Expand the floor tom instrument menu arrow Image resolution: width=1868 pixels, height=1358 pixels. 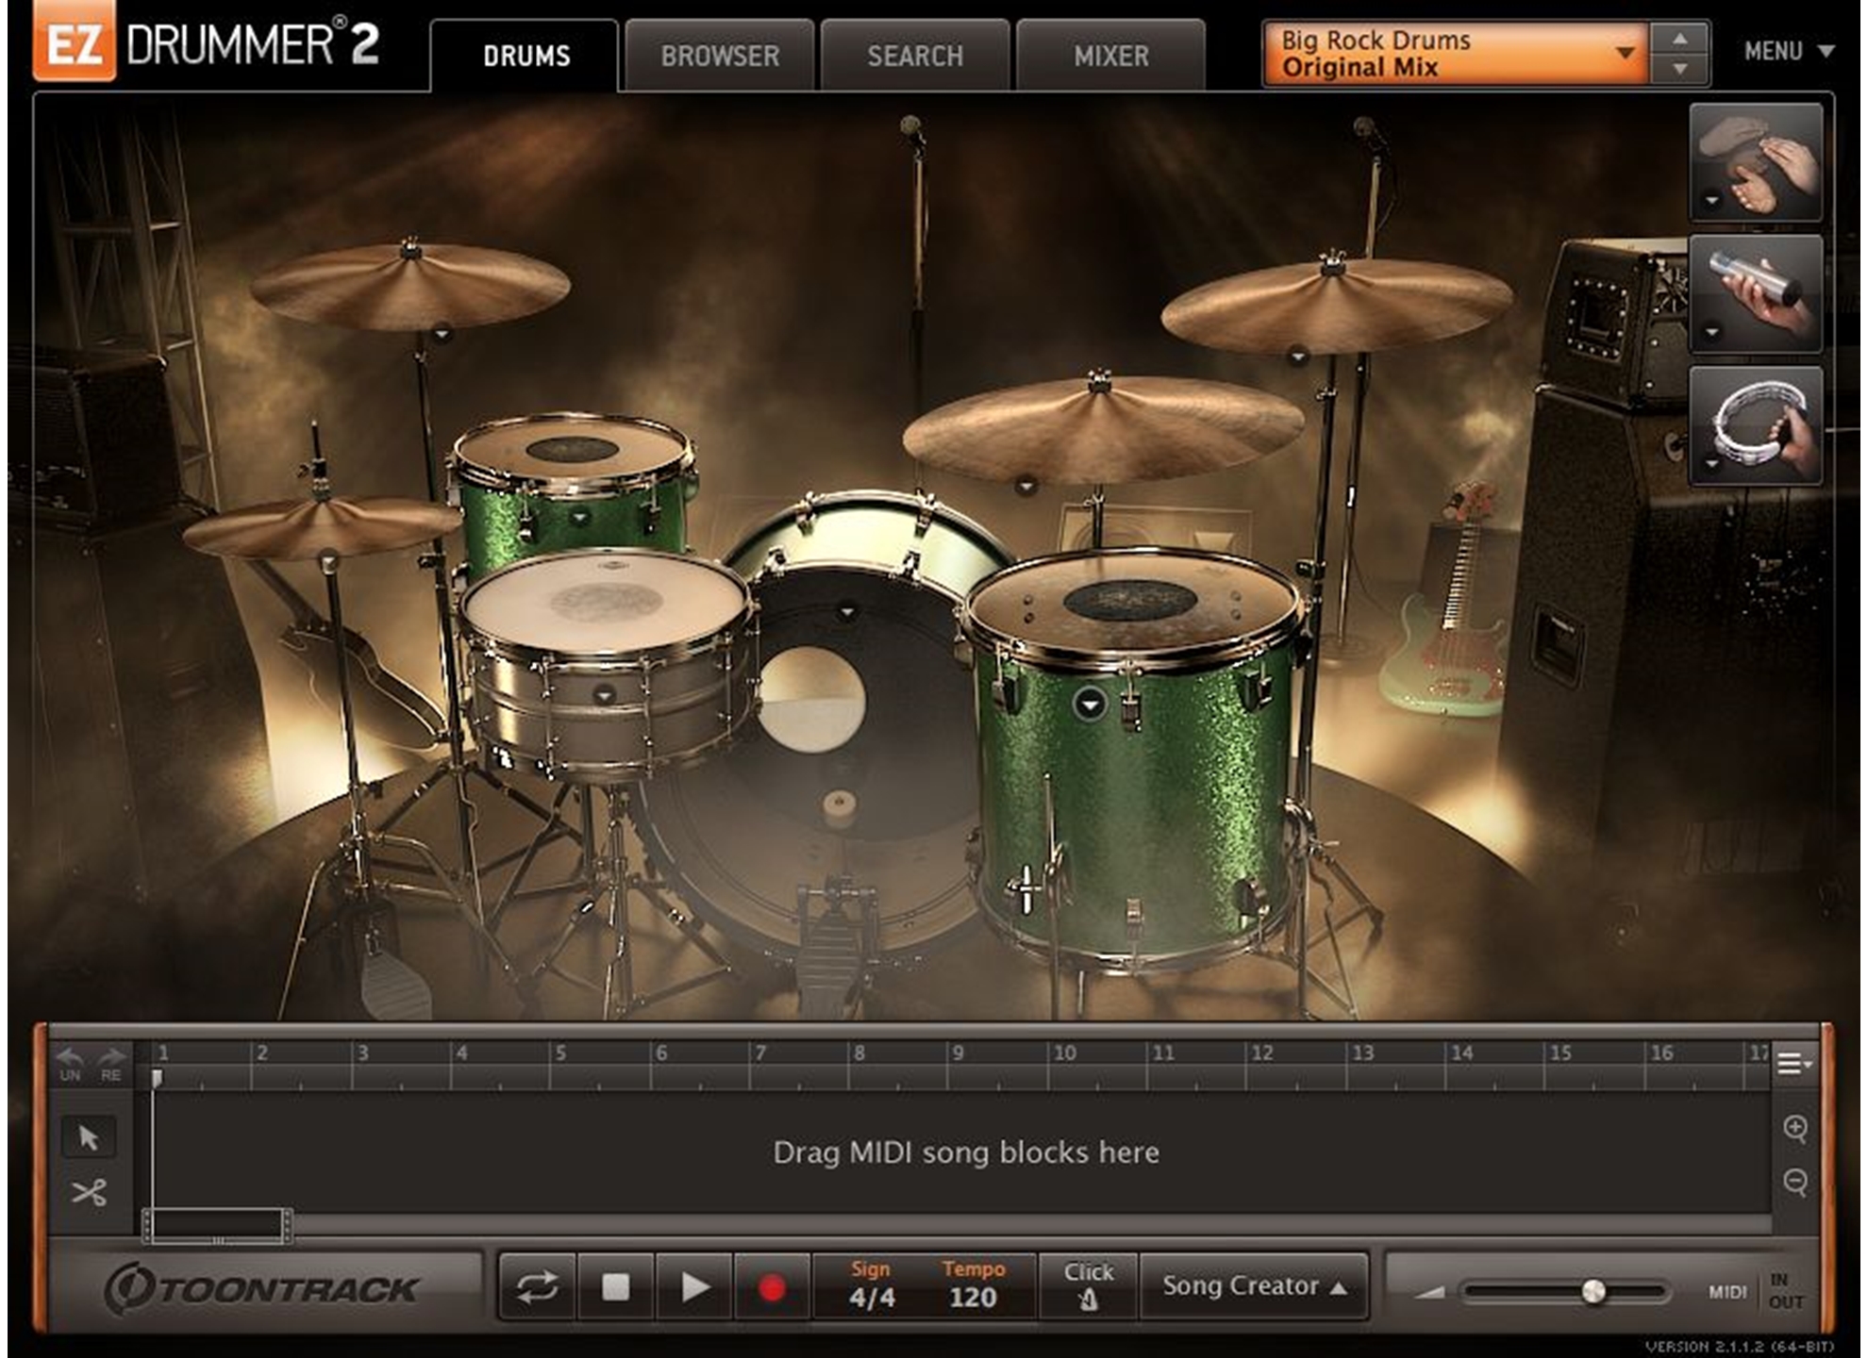pos(1090,704)
